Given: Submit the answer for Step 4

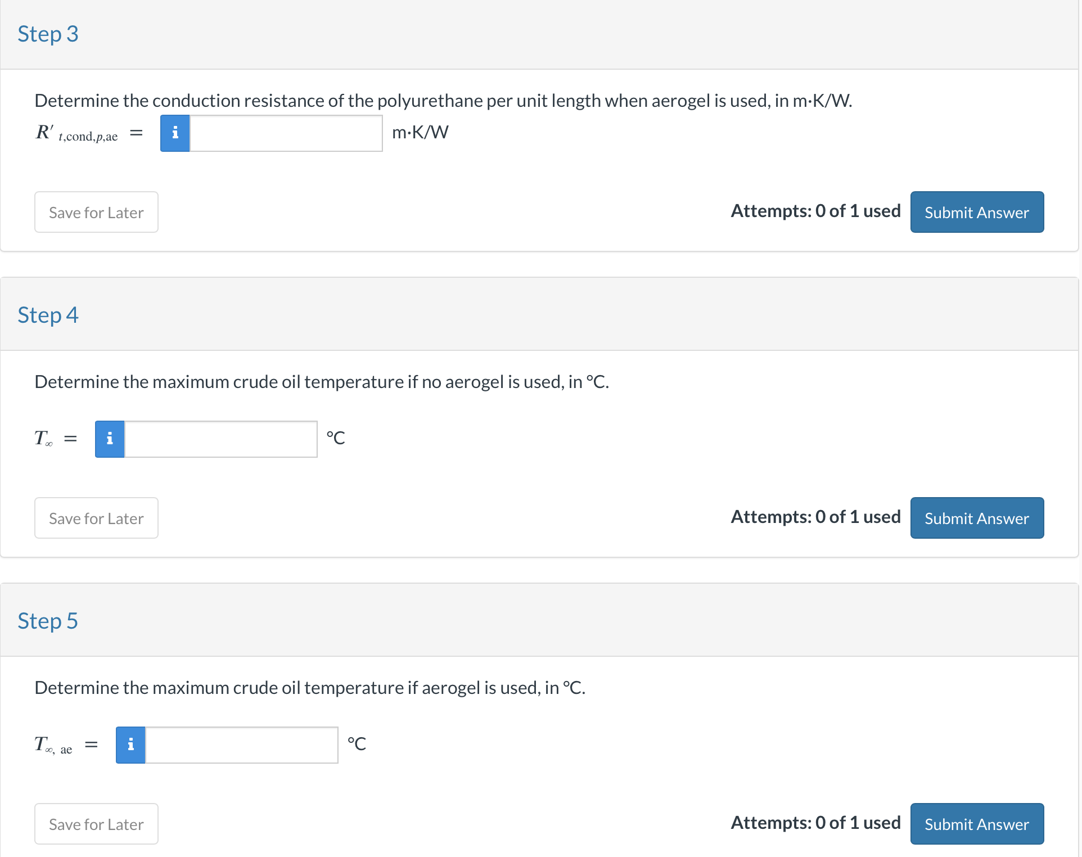Looking at the screenshot, I should click(x=977, y=518).
